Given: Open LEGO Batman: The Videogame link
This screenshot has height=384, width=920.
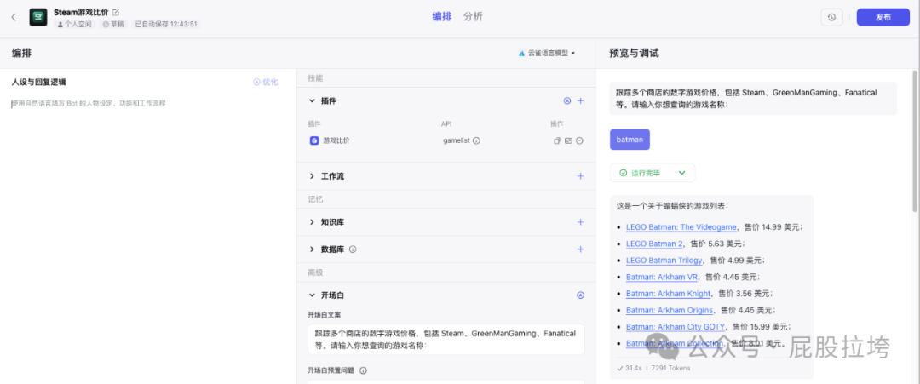Looking at the screenshot, I should pos(681,226).
